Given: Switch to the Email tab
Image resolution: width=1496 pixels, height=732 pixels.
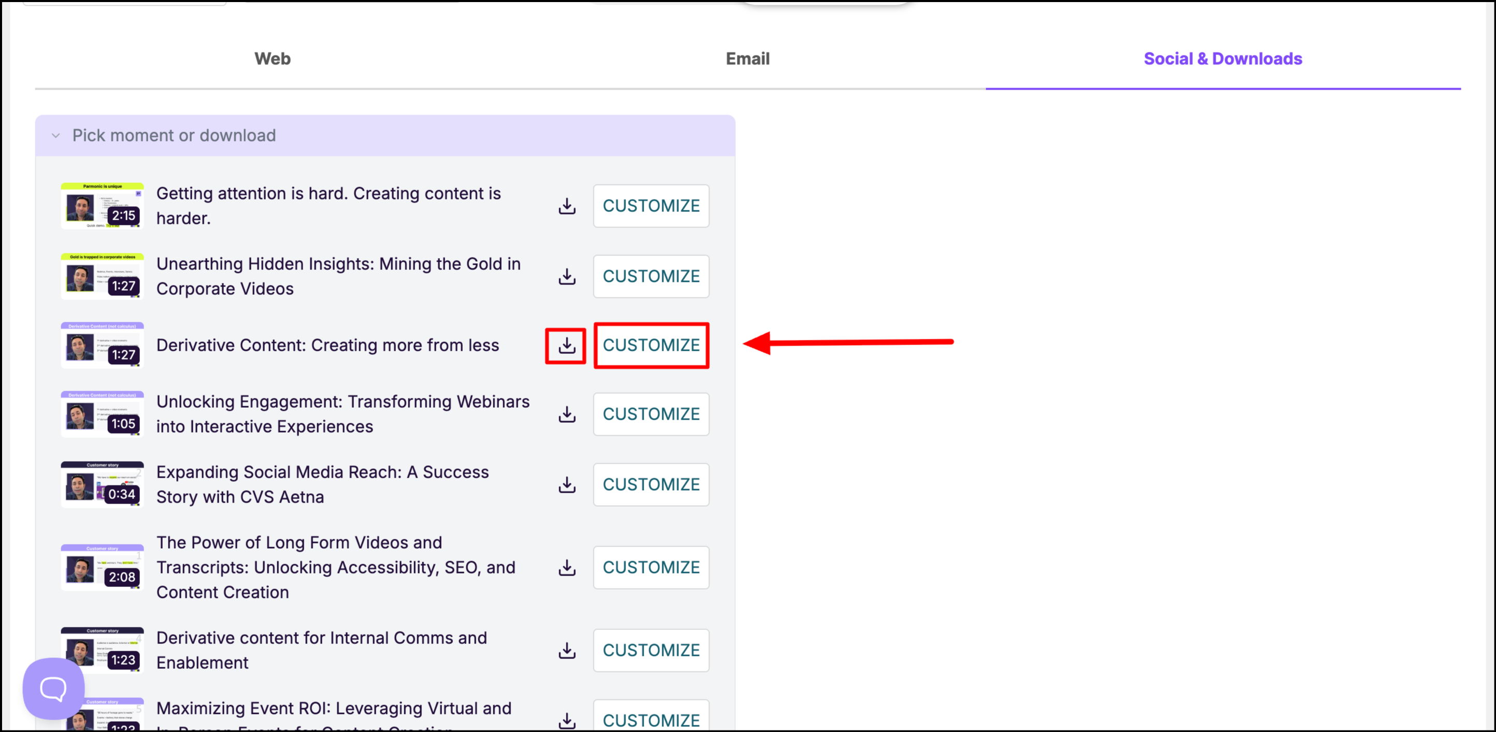Looking at the screenshot, I should (747, 59).
